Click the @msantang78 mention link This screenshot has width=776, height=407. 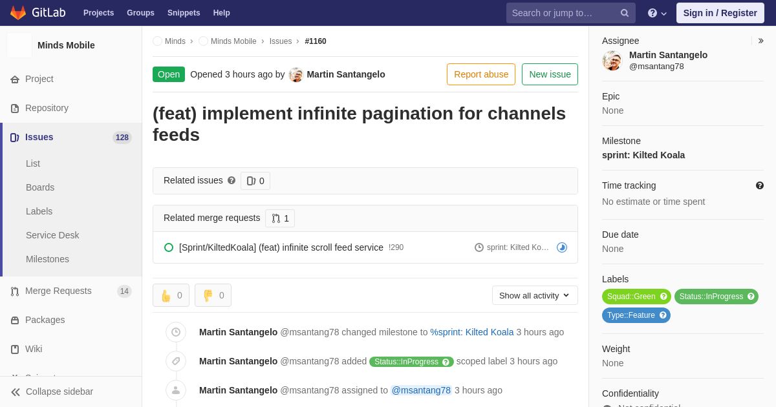[421, 390]
